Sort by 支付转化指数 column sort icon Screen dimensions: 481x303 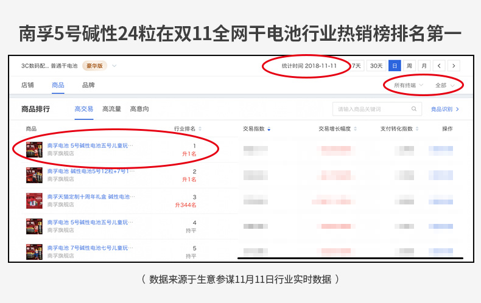pos(417,129)
